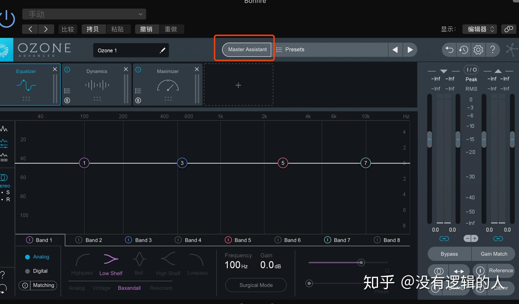This screenshot has width=519, height=304.
Task: Select the Bell filter shape
Action: pyautogui.click(x=139, y=264)
